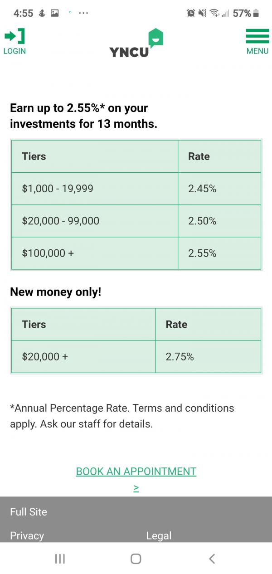Tap the MENU label text
Viewport: 272px width, 574px height.
click(x=257, y=51)
